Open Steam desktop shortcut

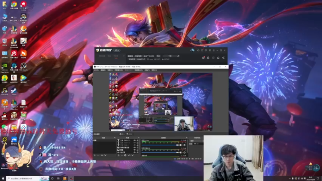click(x=14, y=92)
